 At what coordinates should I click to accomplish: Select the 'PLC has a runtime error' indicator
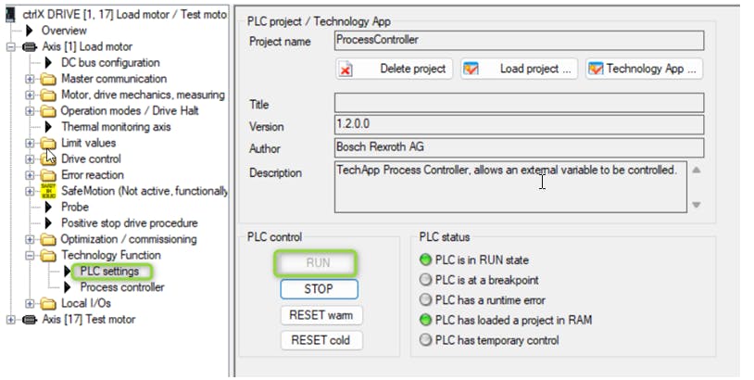tap(426, 300)
